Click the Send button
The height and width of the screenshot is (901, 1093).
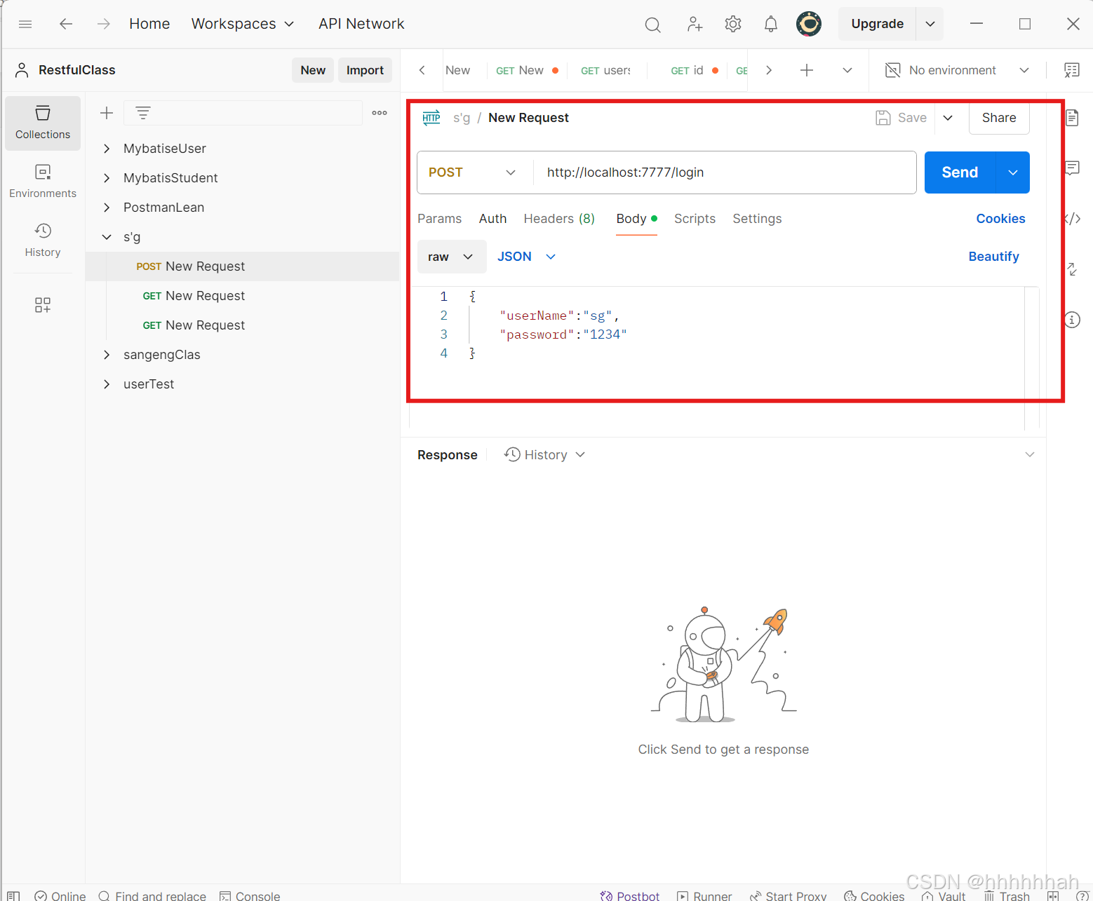click(x=960, y=172)
